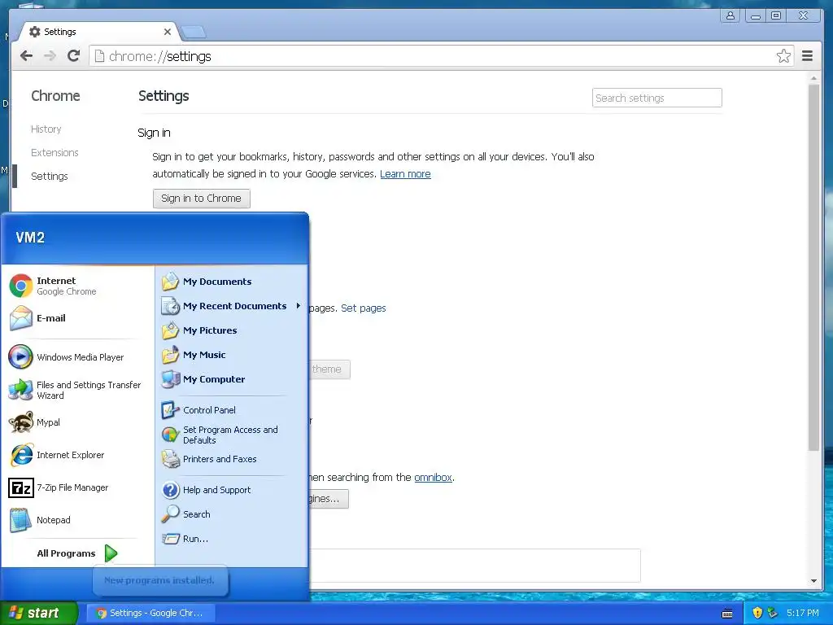833x625 pixels.
Task: Open the Run dialog
Action: 232,539
